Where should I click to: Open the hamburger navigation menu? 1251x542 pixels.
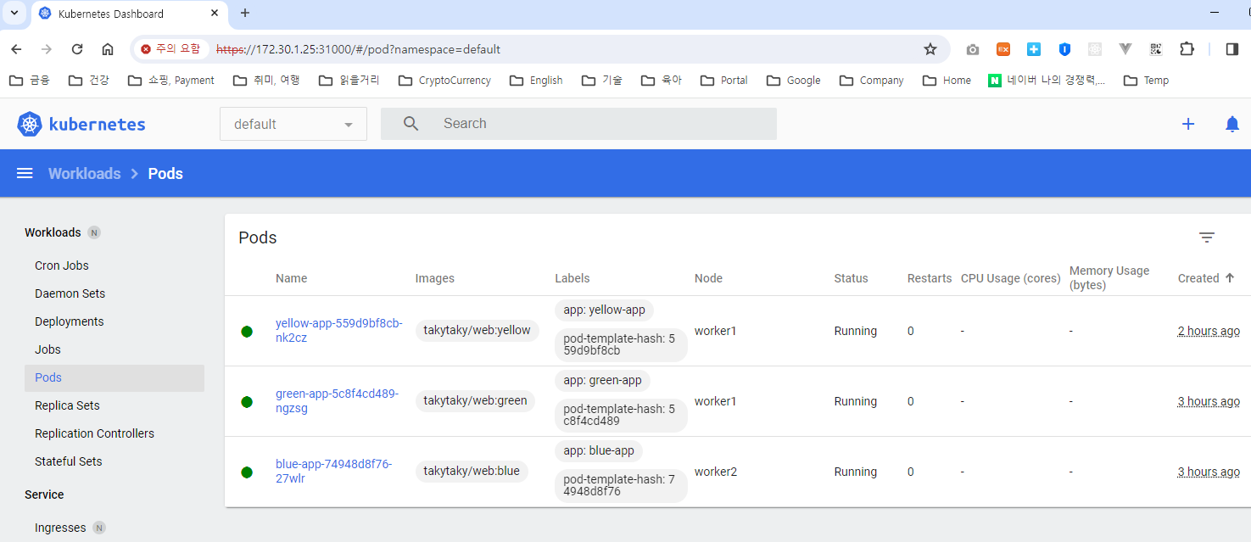coord(25,173)
